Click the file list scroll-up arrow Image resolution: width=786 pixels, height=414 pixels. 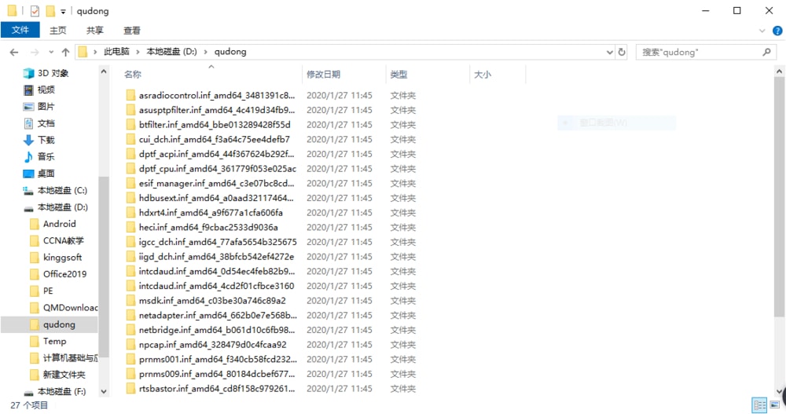tap(779, 71)
